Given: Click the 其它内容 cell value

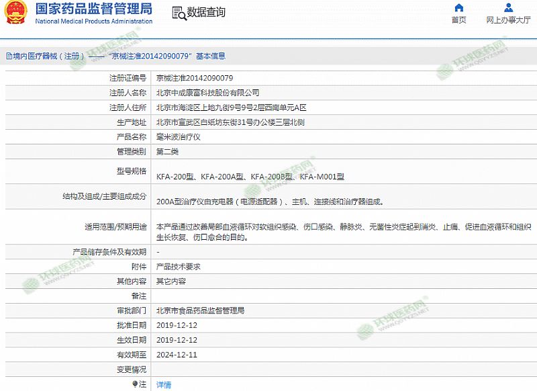Looking at the screenshot, I should (x=171, y=281).
